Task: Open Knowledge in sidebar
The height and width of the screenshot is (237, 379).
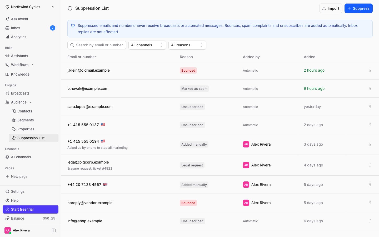Action: (x=31, y=74)
